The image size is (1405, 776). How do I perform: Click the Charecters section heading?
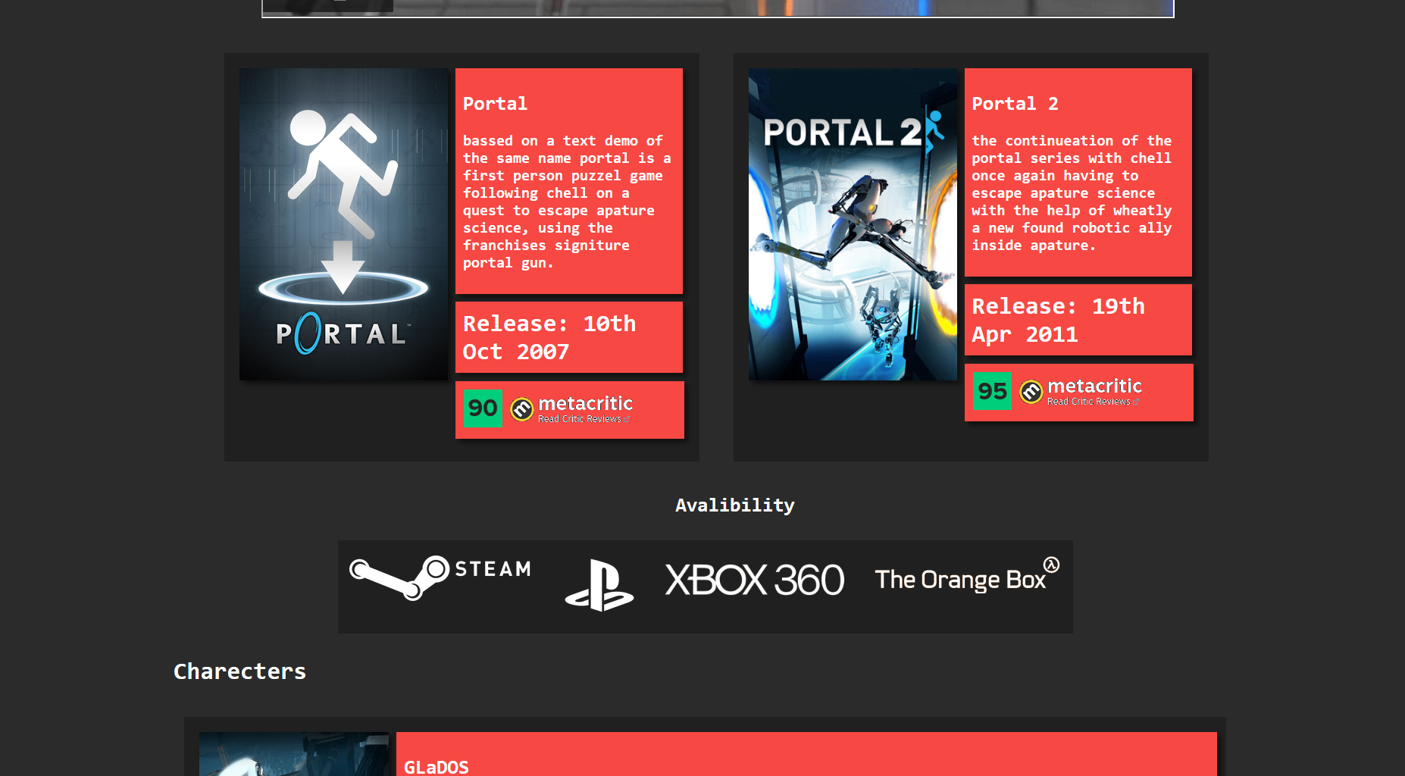click(x=239, y=671)
